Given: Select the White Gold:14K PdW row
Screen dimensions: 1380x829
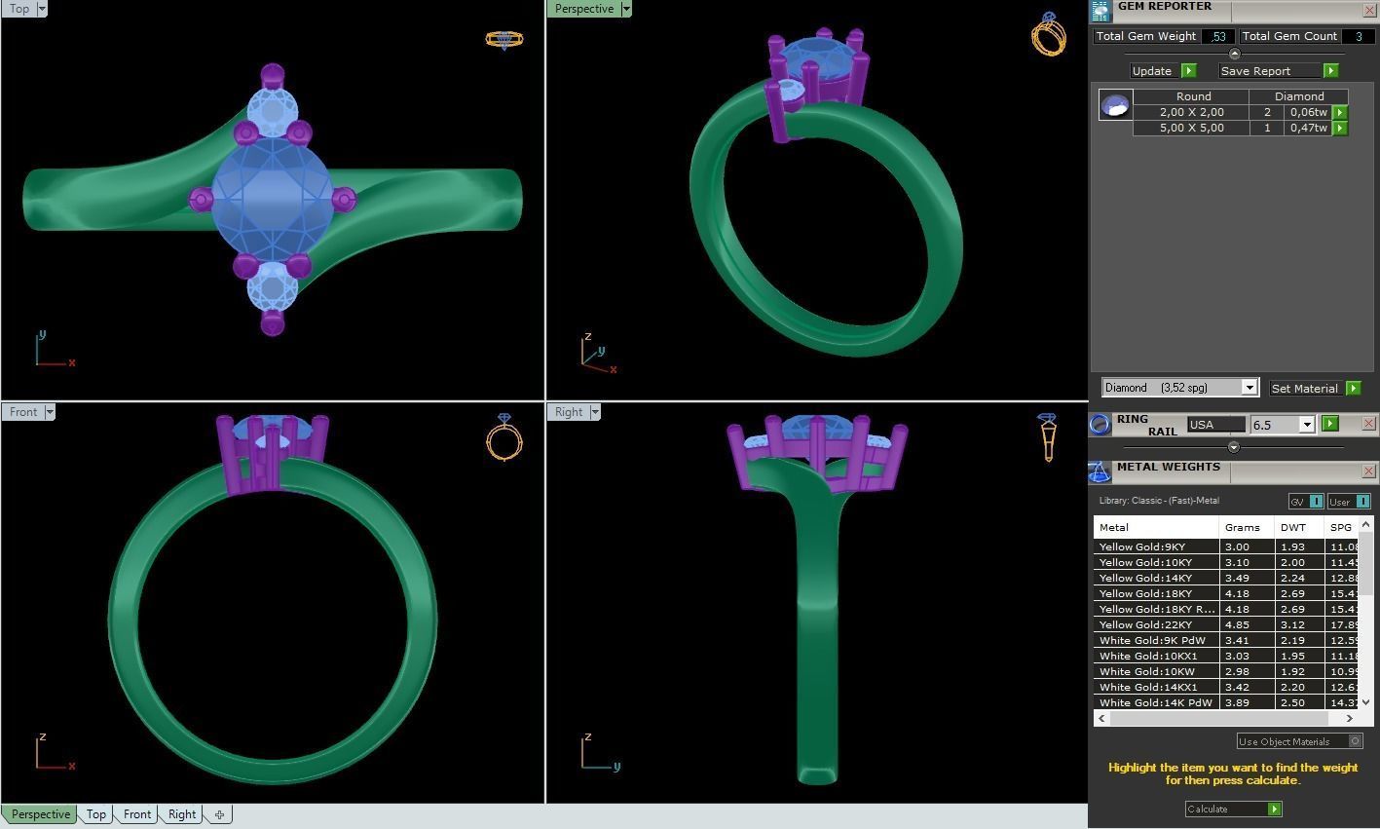Looking at the screenshot, I should 1228,702.
